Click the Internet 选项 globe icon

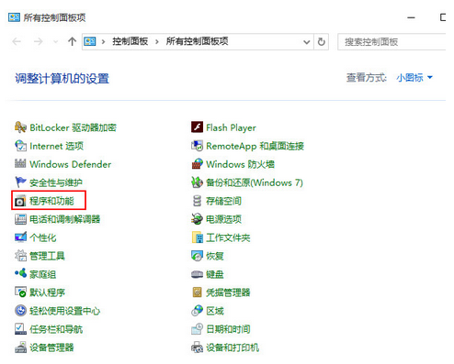20,146
